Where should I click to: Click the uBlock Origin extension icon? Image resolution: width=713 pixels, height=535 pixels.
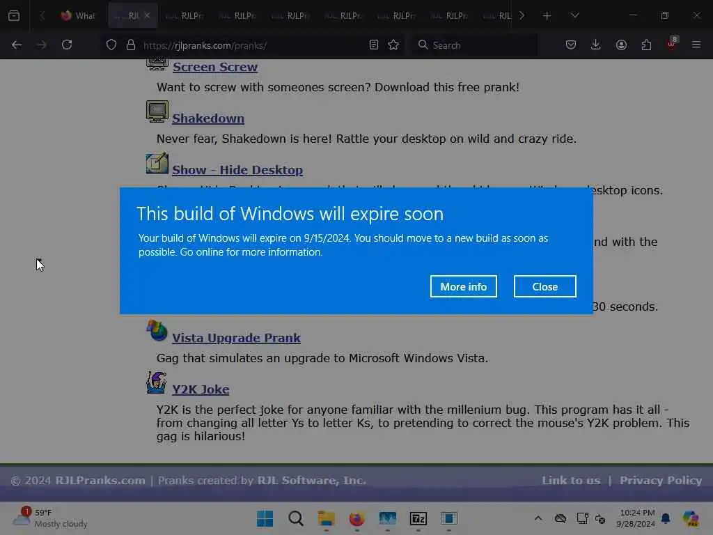tap(672, 44)
